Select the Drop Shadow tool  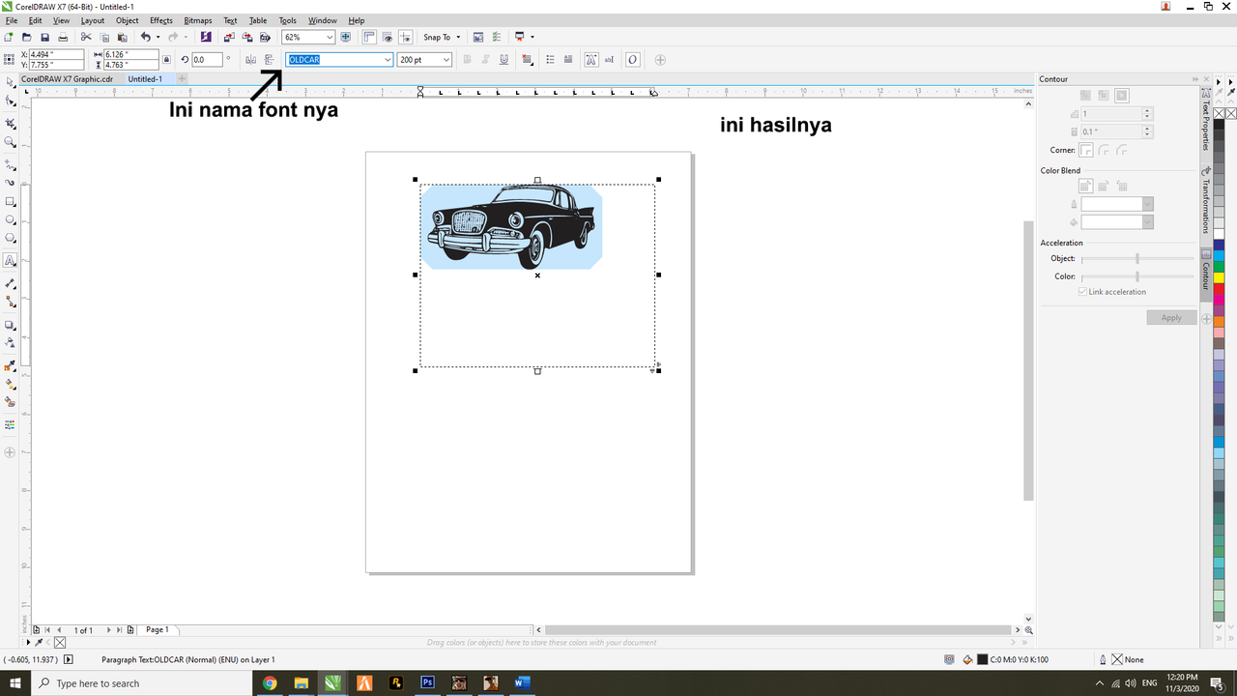click(11, 325)
